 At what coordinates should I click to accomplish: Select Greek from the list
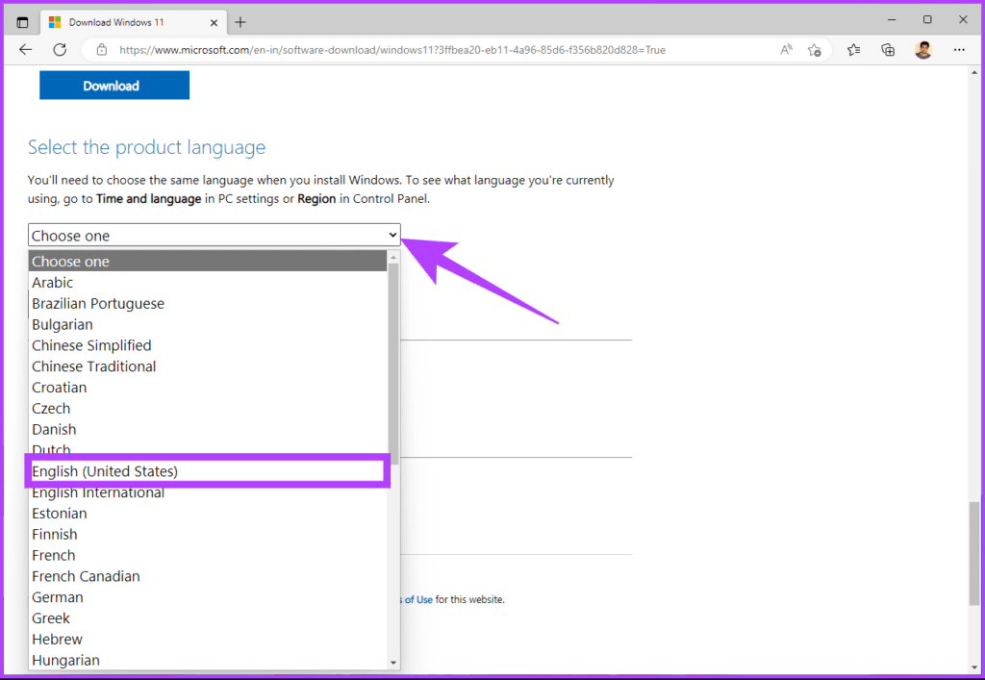[x=208, y=618]
